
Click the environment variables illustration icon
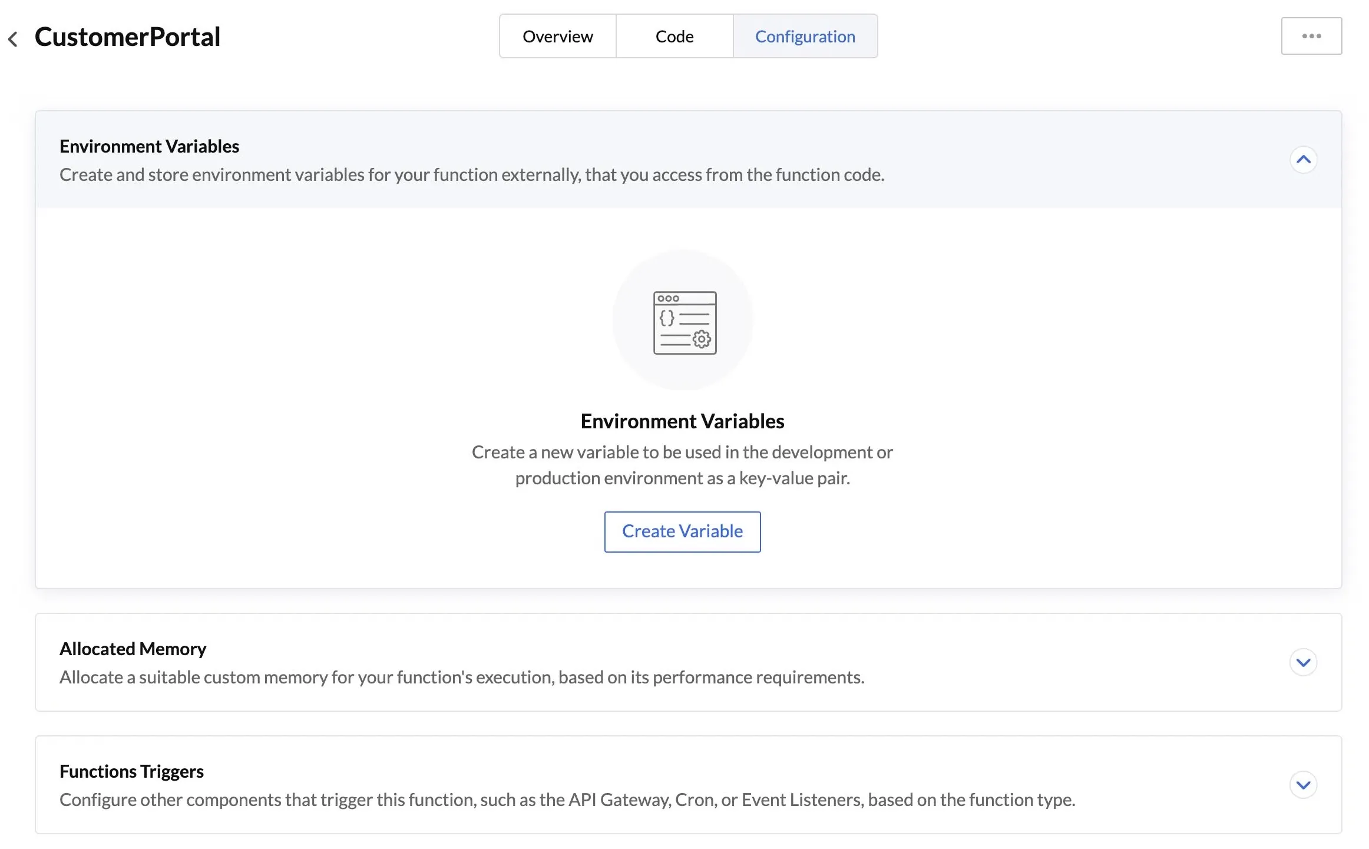click(684, 322)
